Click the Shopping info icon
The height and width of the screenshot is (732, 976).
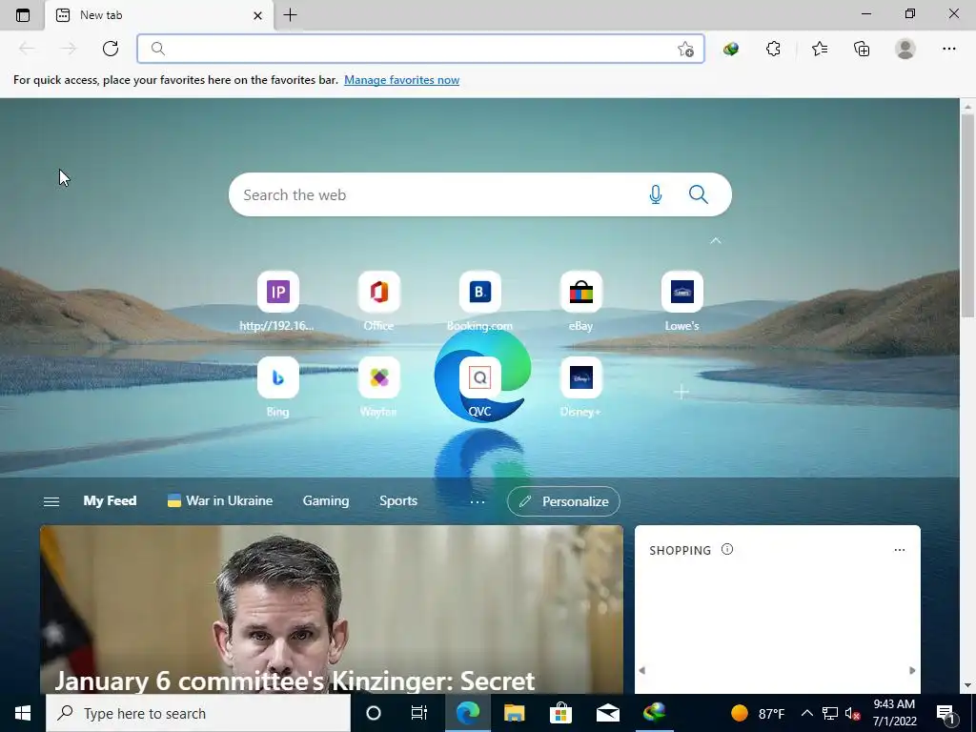coord(727,549)
